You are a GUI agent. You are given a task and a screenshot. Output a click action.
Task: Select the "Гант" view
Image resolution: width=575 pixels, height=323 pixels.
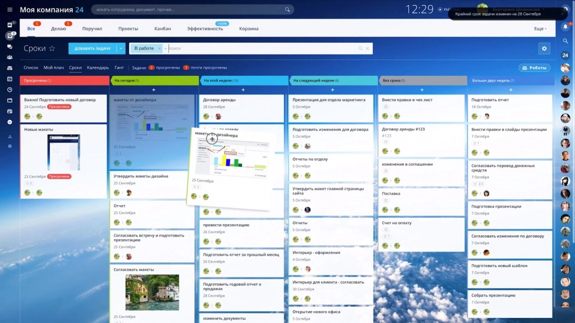(119, 67)
